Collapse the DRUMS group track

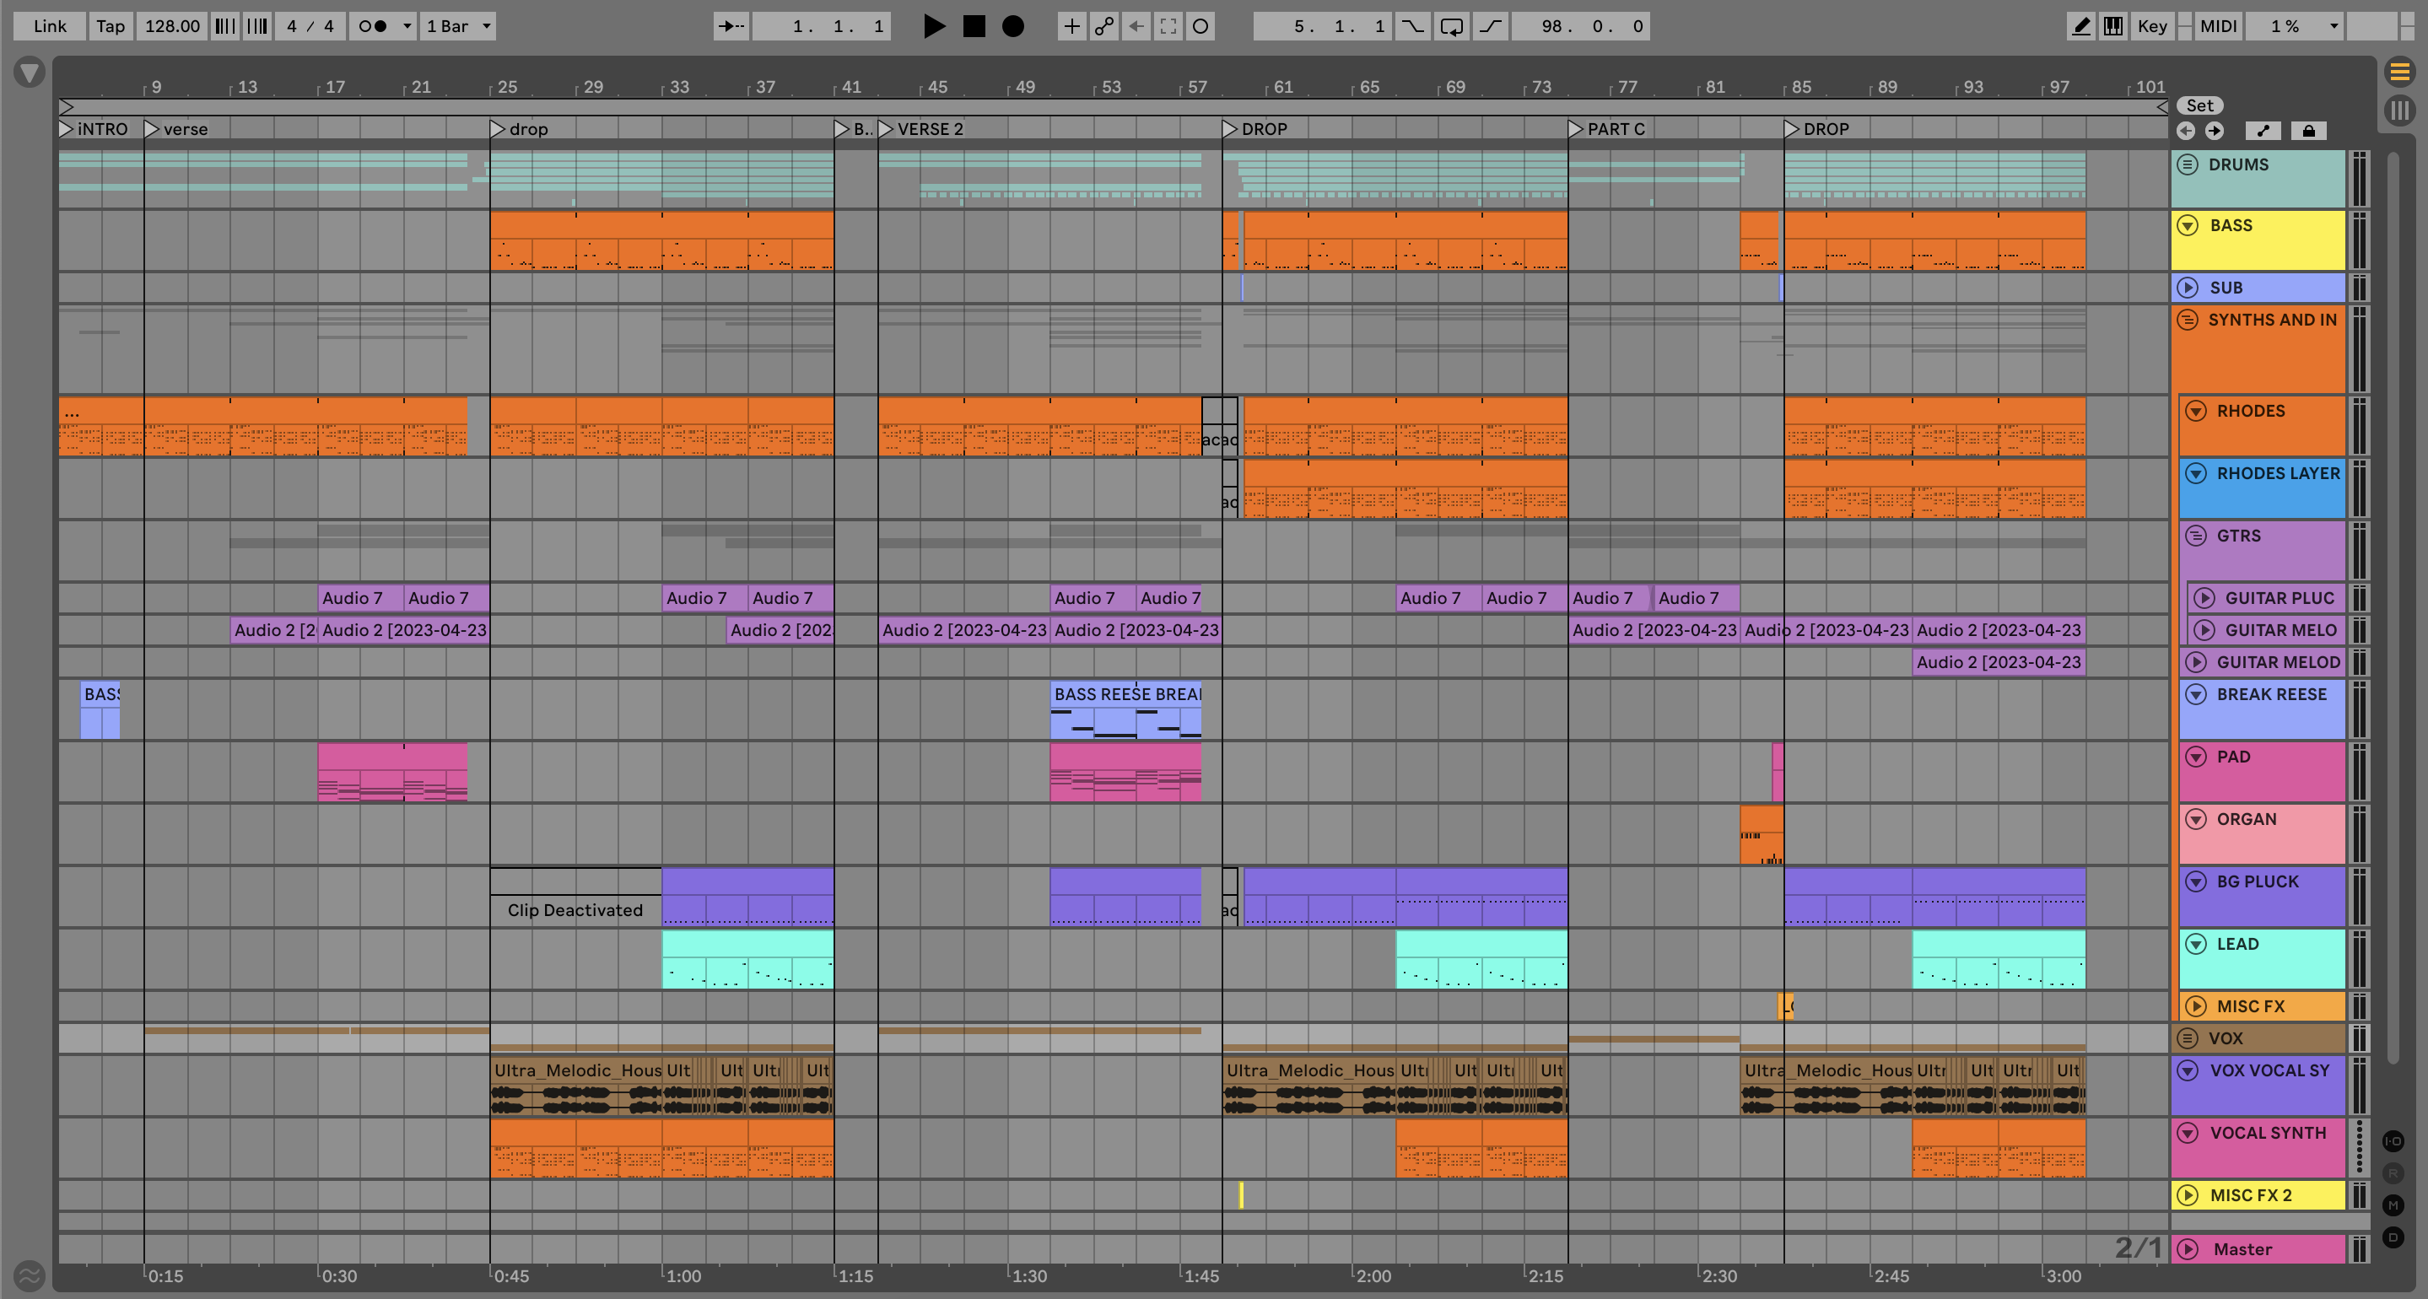pyautogui.click(x=2188, y=165)
